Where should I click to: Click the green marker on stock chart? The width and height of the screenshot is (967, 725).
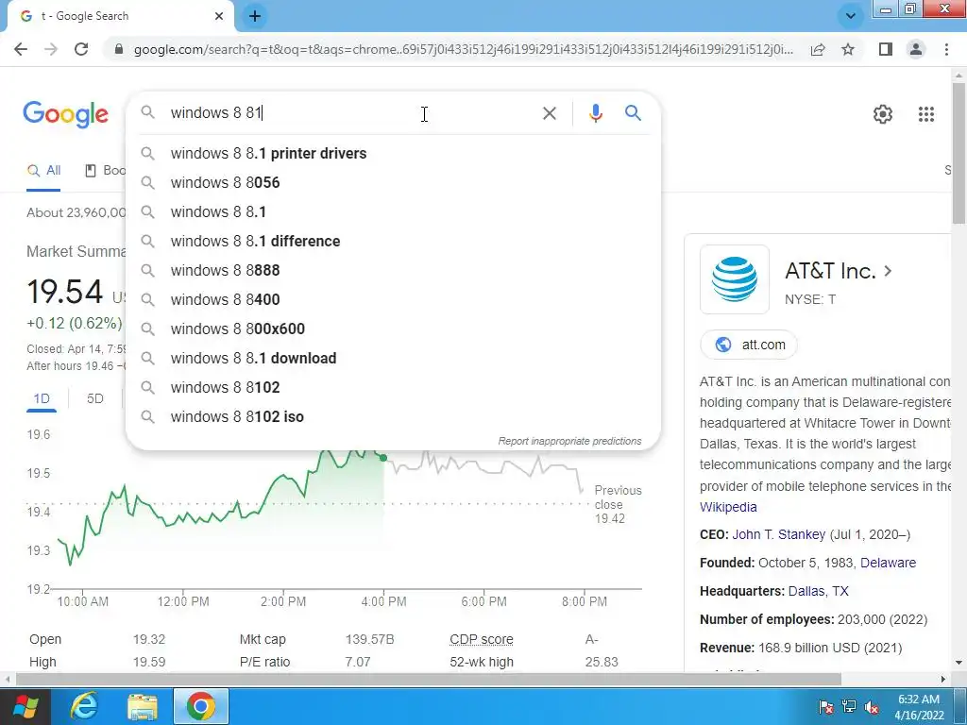(x=383, y=458)
